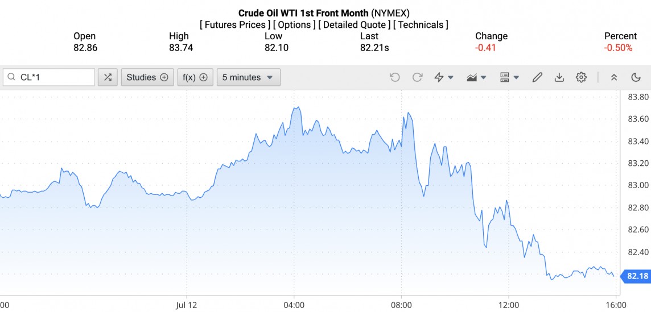Open the Detailed Quote link

click(355, 25)
